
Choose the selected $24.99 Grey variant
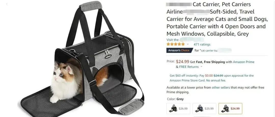(230, 109)
